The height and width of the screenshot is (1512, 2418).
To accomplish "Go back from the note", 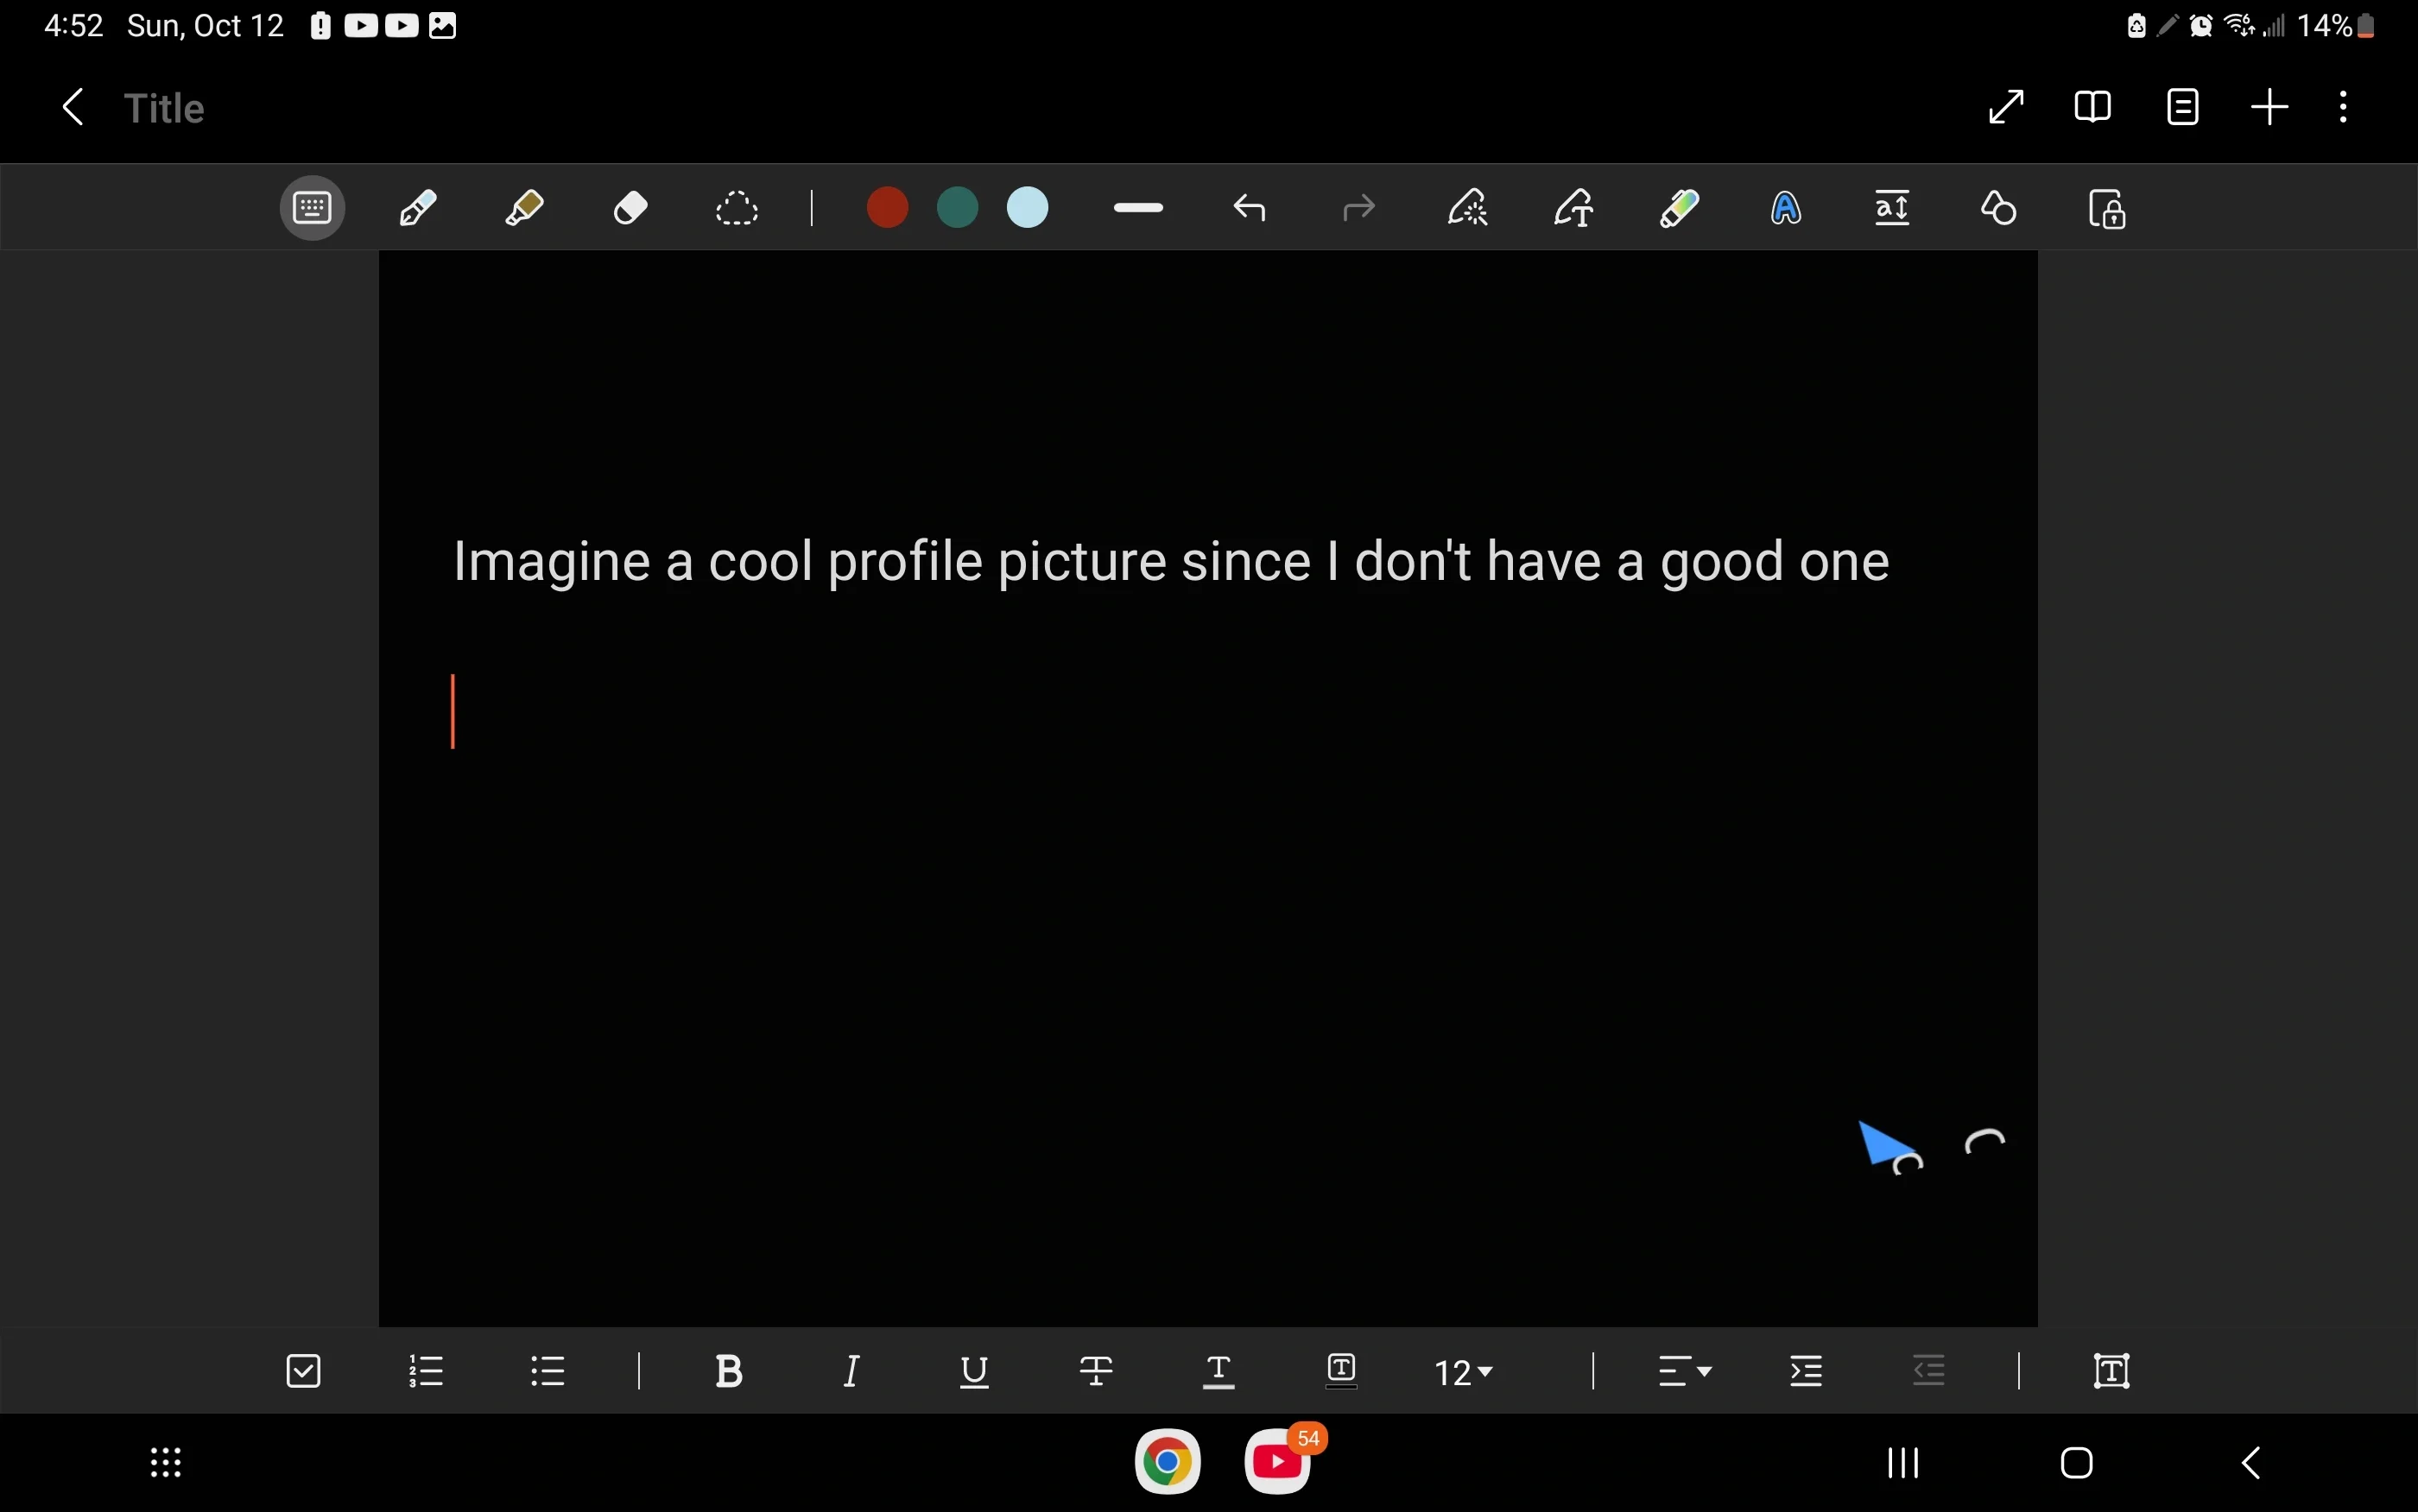I will pyautogui.click(x=73, y=107).
